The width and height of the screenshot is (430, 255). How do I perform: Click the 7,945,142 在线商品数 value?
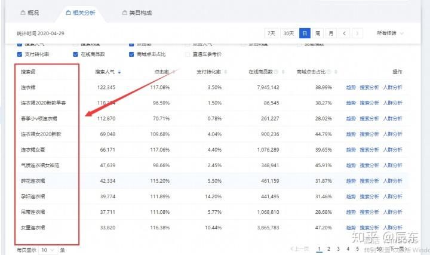point(268,87)
